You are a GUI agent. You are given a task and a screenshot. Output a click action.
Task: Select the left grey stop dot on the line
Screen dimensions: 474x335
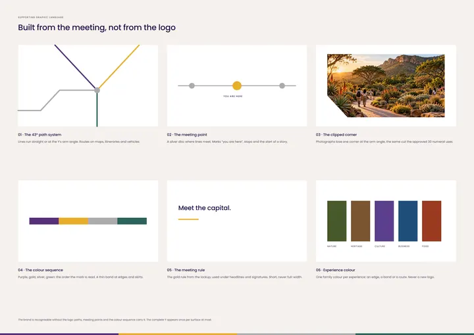(192, 86)
